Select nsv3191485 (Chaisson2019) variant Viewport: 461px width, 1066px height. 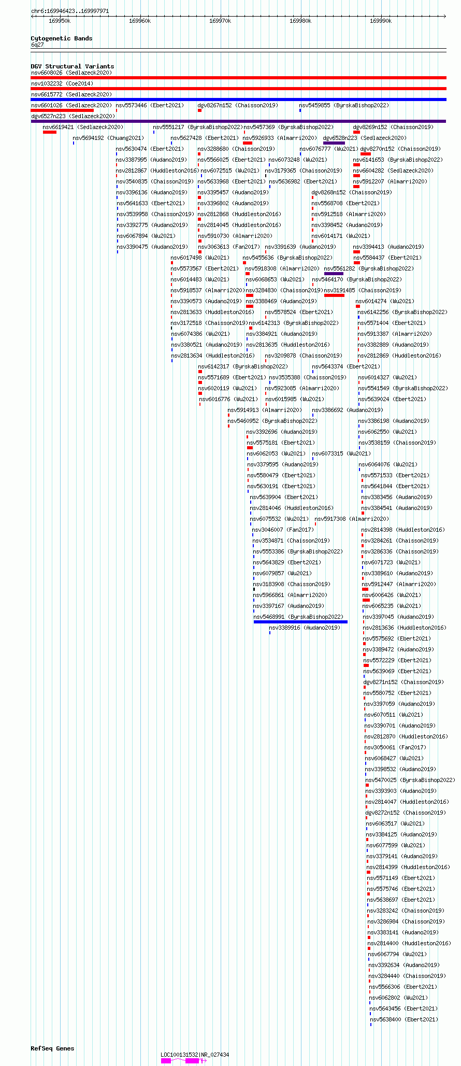point(363,291)
